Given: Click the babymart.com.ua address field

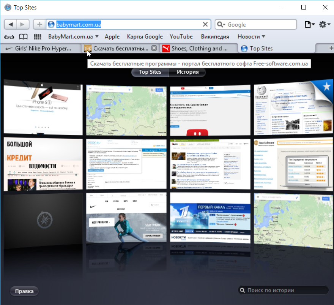Looking at the screenshot, I should (x=128, y=25).
